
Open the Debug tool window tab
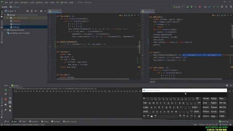45,122
